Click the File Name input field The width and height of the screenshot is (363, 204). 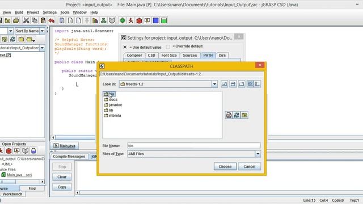194,146
